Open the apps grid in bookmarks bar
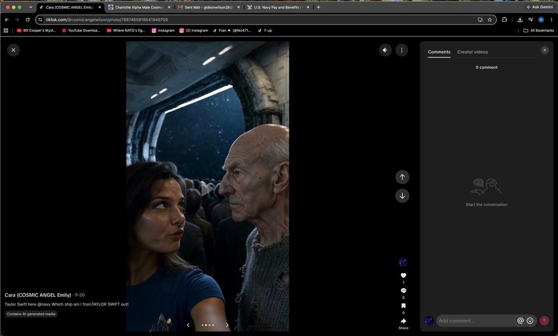The height and width of the screenshot is (336, 558). pos(5,31)
